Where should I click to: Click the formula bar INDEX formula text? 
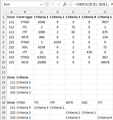(x=94, y=4)
